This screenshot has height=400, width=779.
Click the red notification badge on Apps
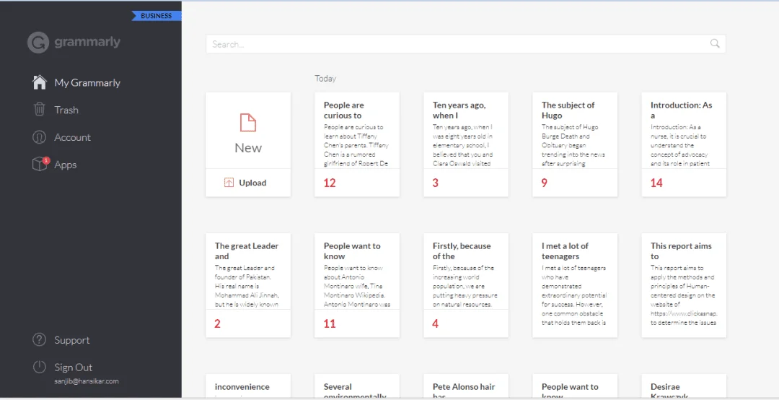[x=46, y=160]
